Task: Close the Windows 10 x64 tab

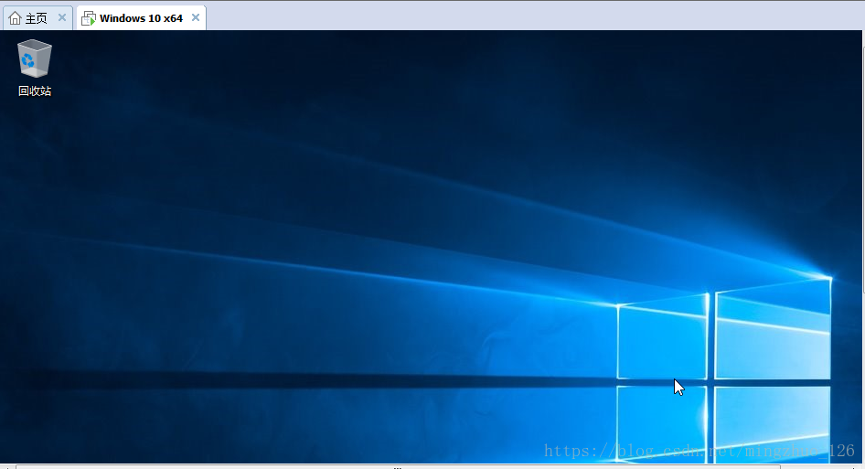Action: pyautogui.click(x=196, y=17)
